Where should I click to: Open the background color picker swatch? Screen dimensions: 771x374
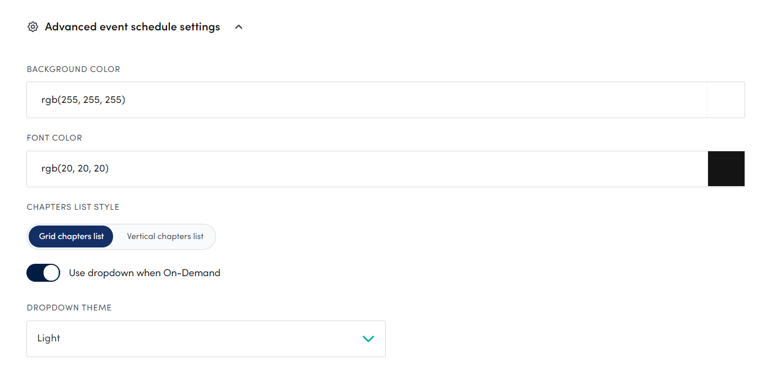726,100
